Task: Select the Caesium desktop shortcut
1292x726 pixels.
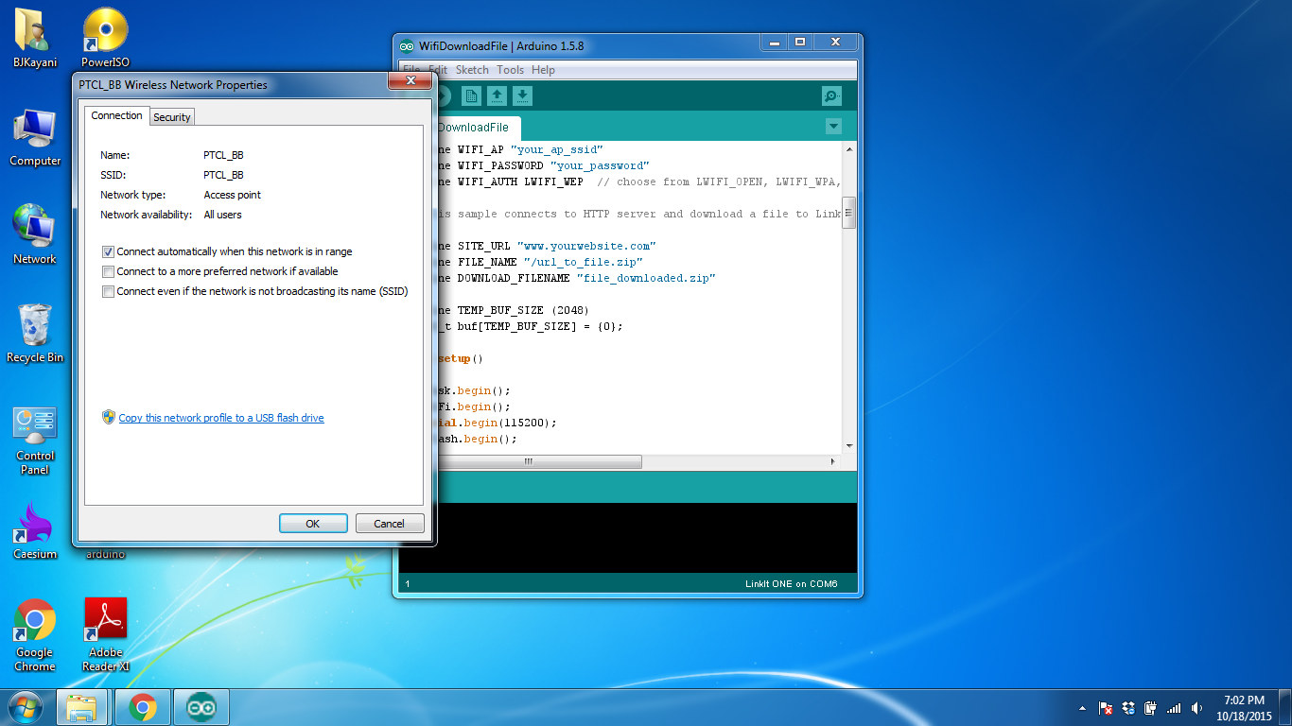Action: click(35, 531)
